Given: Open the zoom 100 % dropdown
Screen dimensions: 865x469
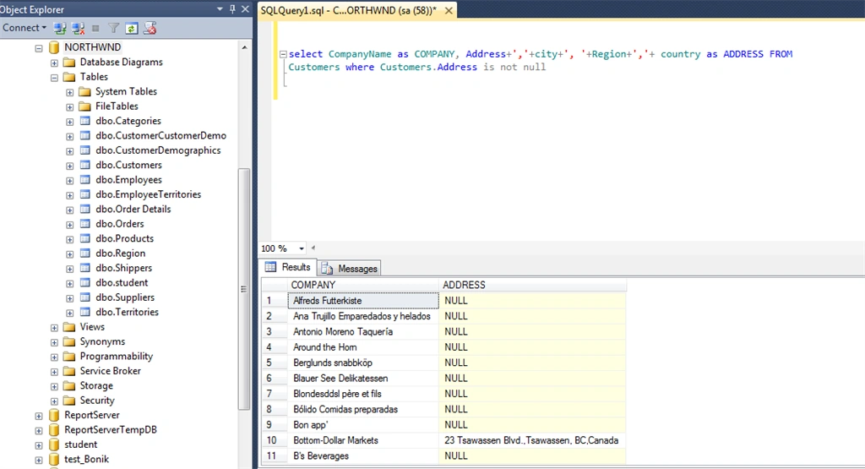Looking at the screenshot, I should coord(302,248).
